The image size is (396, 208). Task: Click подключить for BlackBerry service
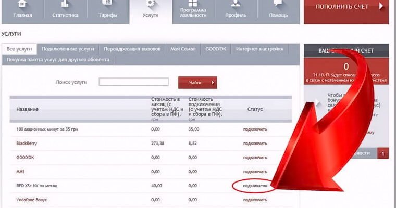(x=255, y=144)
